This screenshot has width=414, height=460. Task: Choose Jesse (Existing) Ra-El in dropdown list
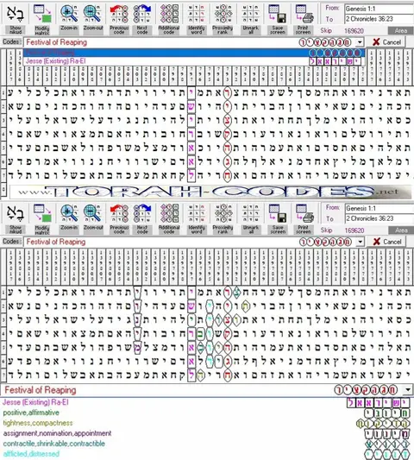coord(194,61)
